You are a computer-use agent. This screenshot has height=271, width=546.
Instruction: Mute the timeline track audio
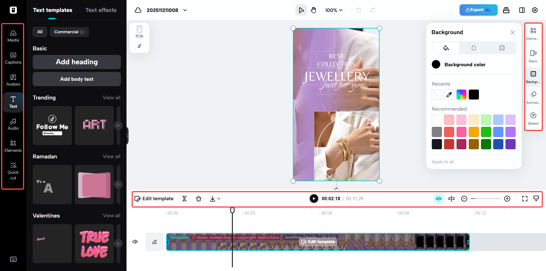(x=135, y=242)
